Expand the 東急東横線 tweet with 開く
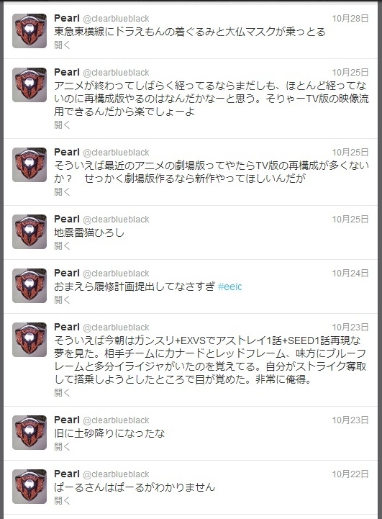Viewport: 382px width, 519px height. pyautogui.click(x=62, y=45)
